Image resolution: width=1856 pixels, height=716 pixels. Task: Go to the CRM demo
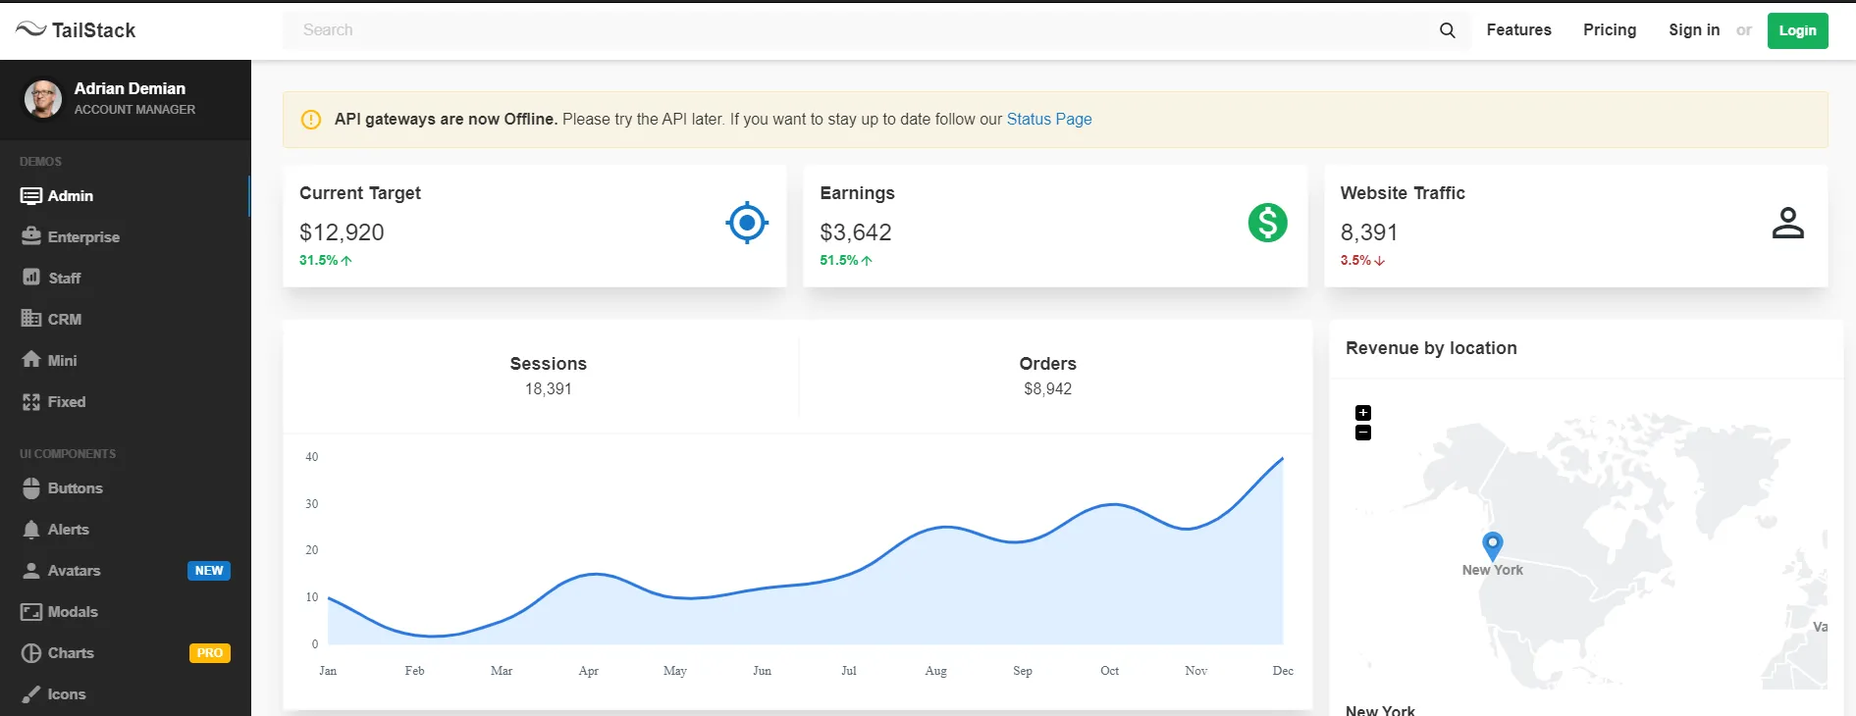pos(65,320)
